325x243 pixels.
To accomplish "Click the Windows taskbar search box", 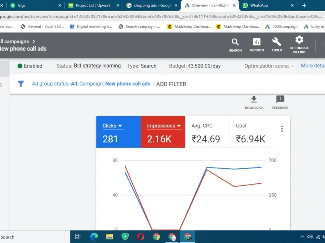I will click(35, 237).
